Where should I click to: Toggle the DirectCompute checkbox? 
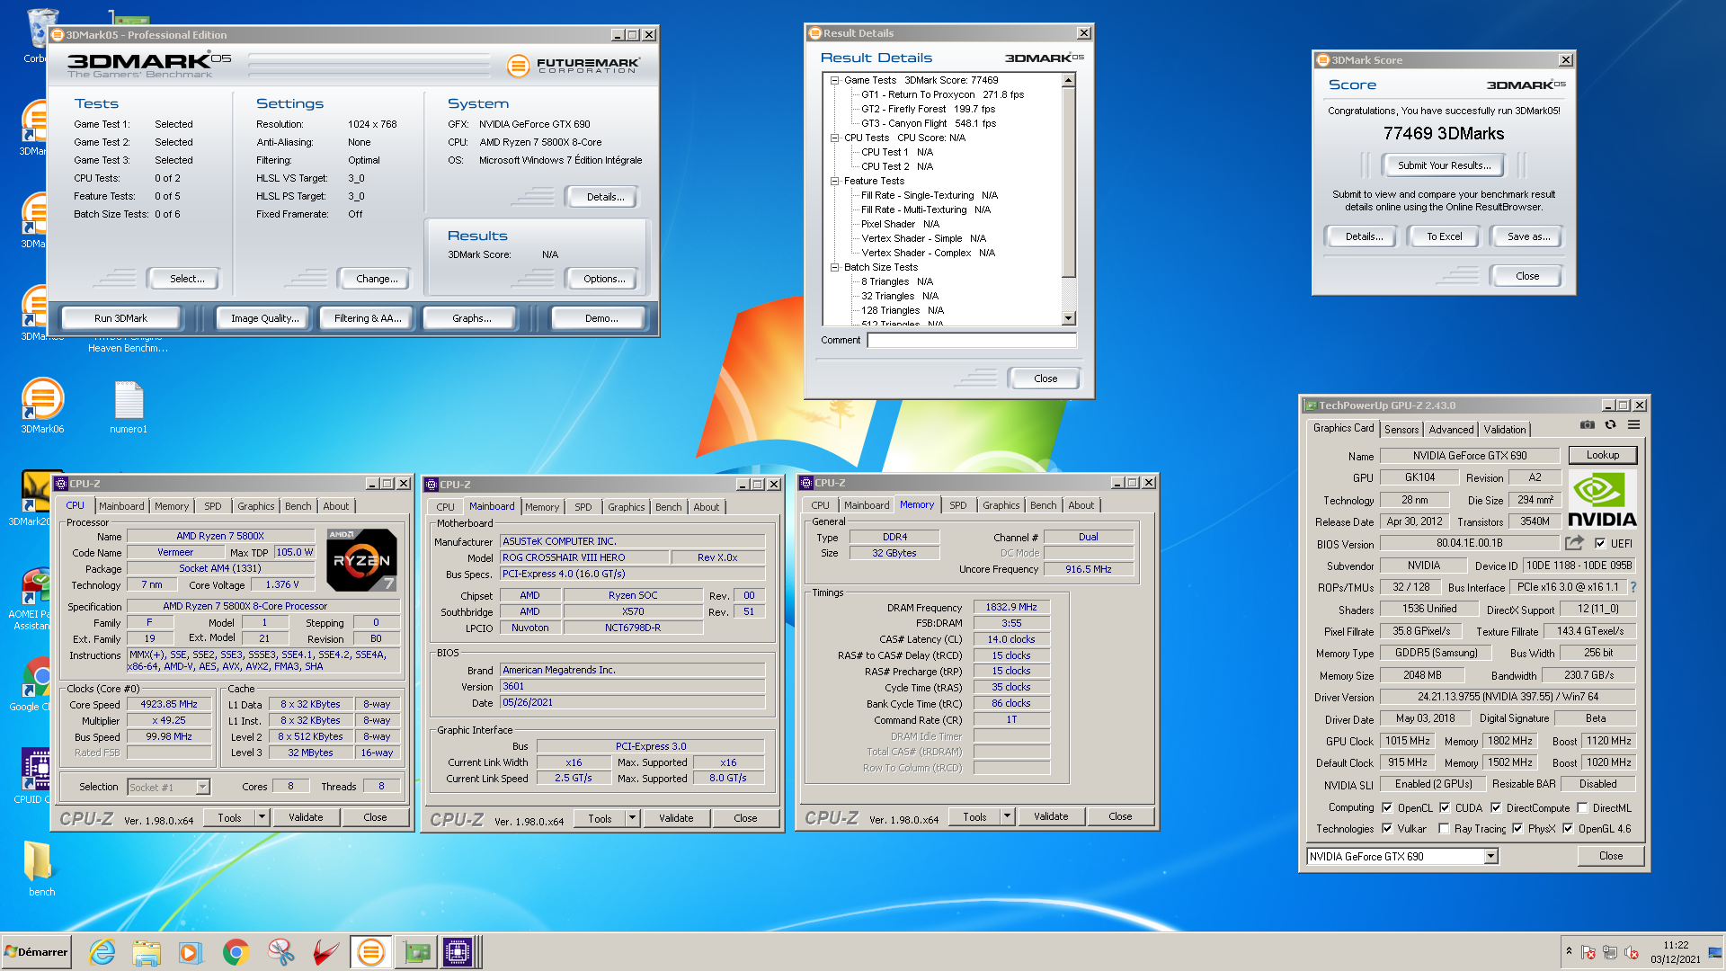point(1496,807)
